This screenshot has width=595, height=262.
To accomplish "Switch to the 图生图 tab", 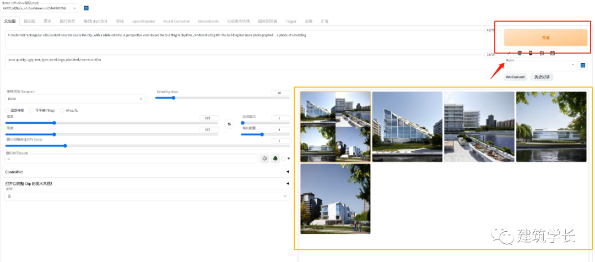I will click(29, 21).
